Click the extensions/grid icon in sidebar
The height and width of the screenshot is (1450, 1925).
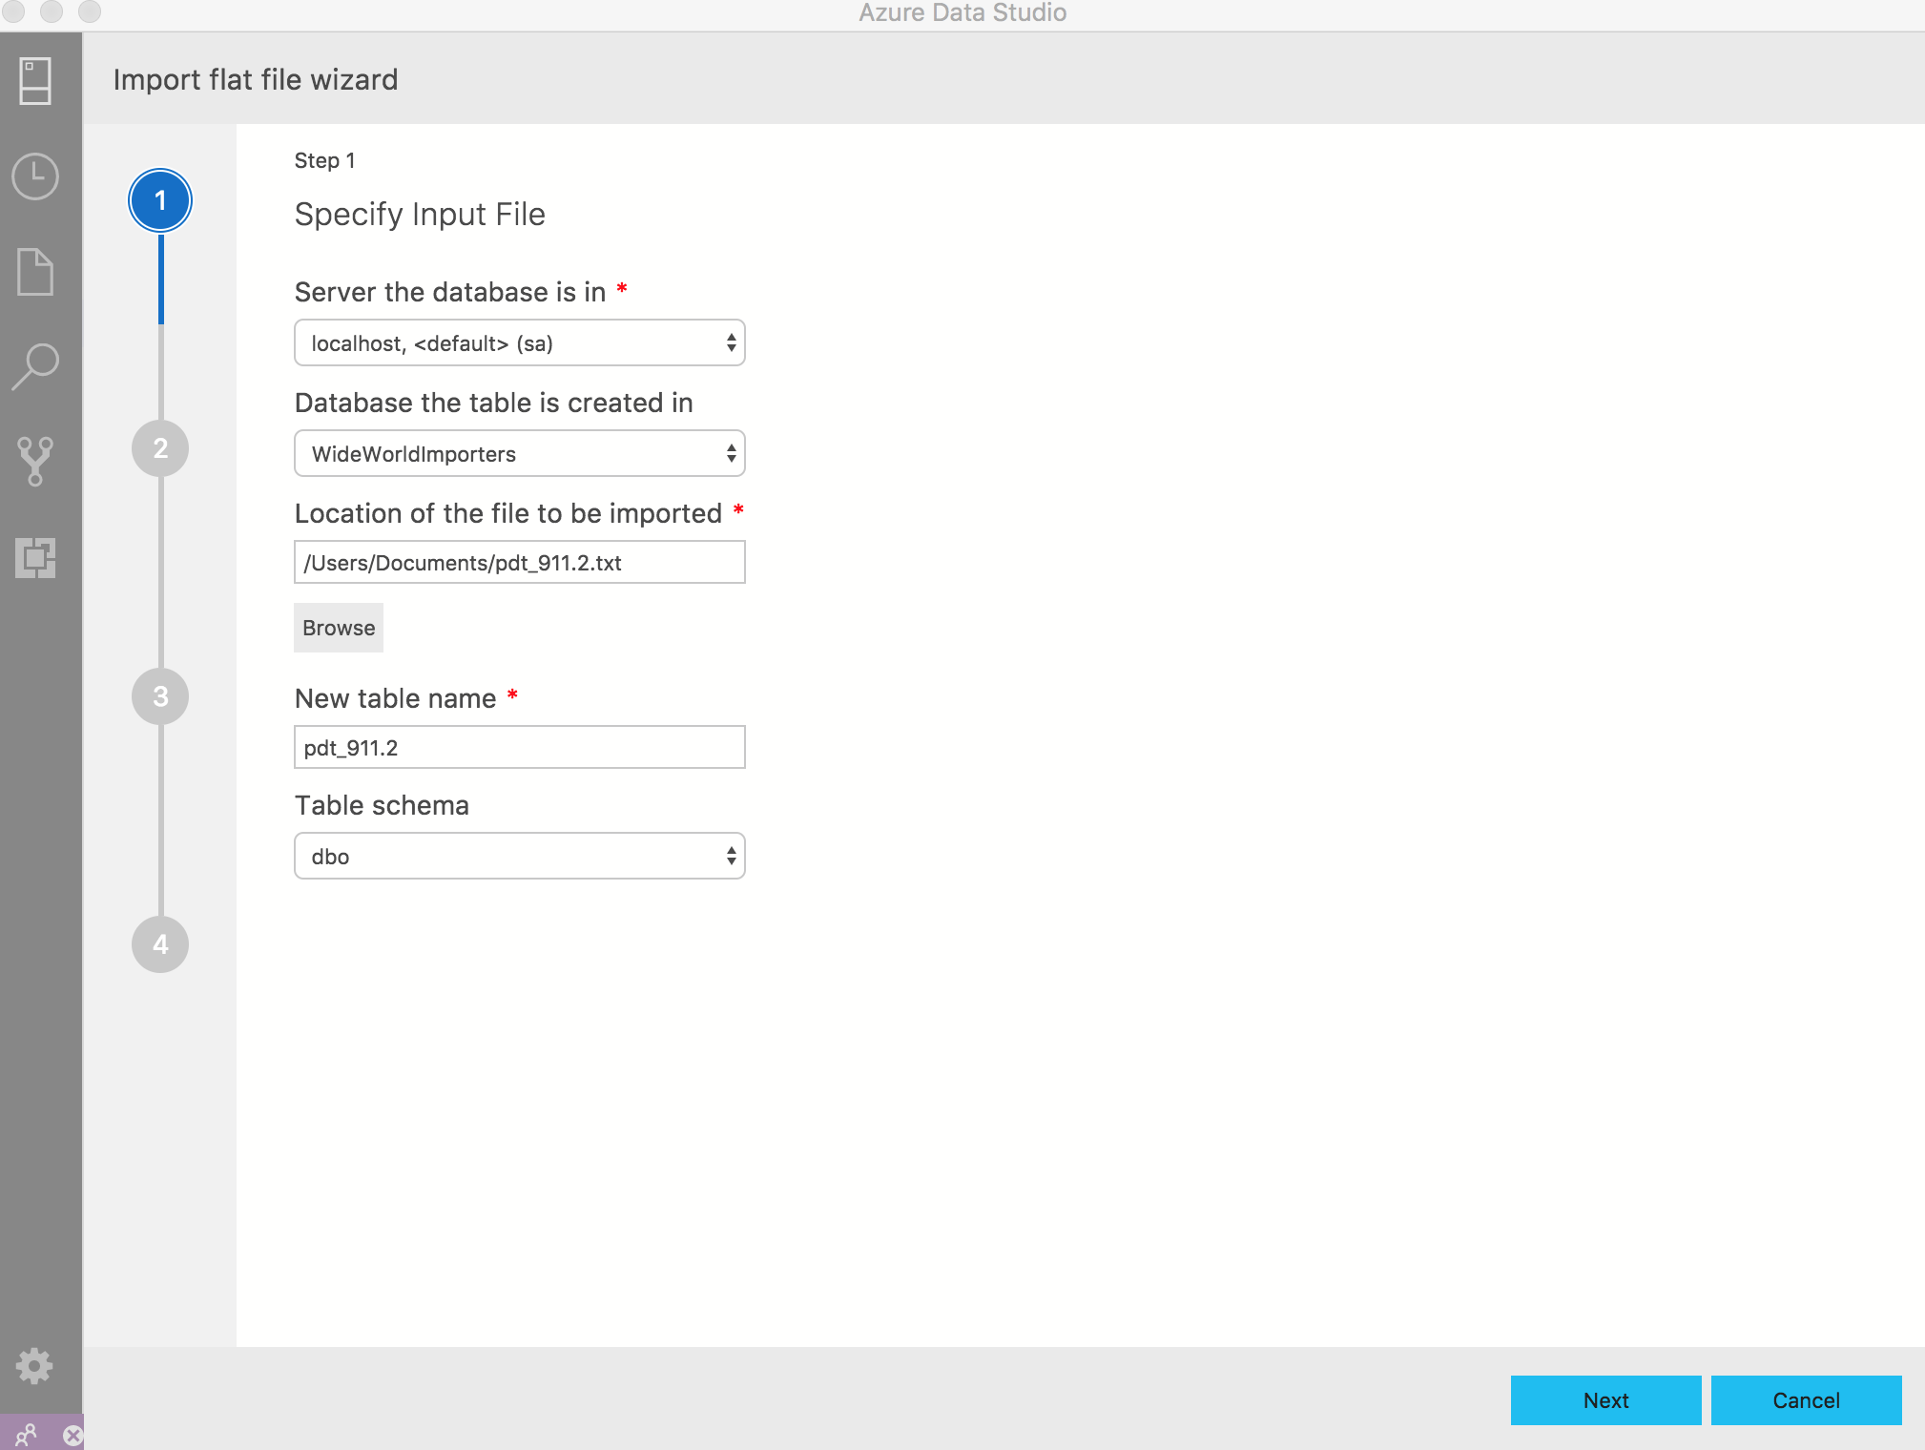[36, 556]
